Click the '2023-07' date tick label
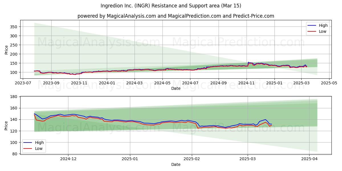342x171 pixels. [23, 83]
